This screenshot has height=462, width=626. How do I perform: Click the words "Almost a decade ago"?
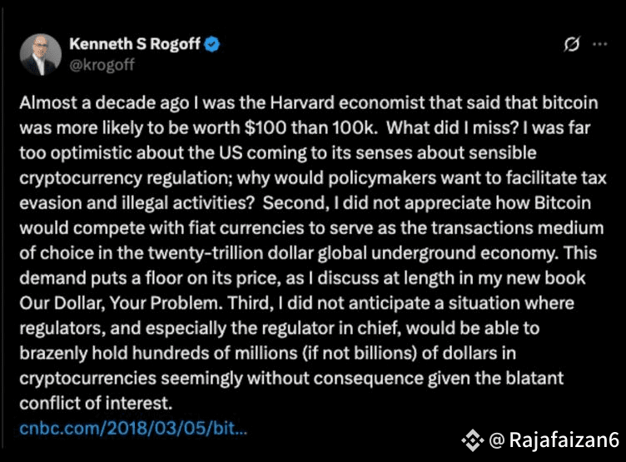coord(104,103)
